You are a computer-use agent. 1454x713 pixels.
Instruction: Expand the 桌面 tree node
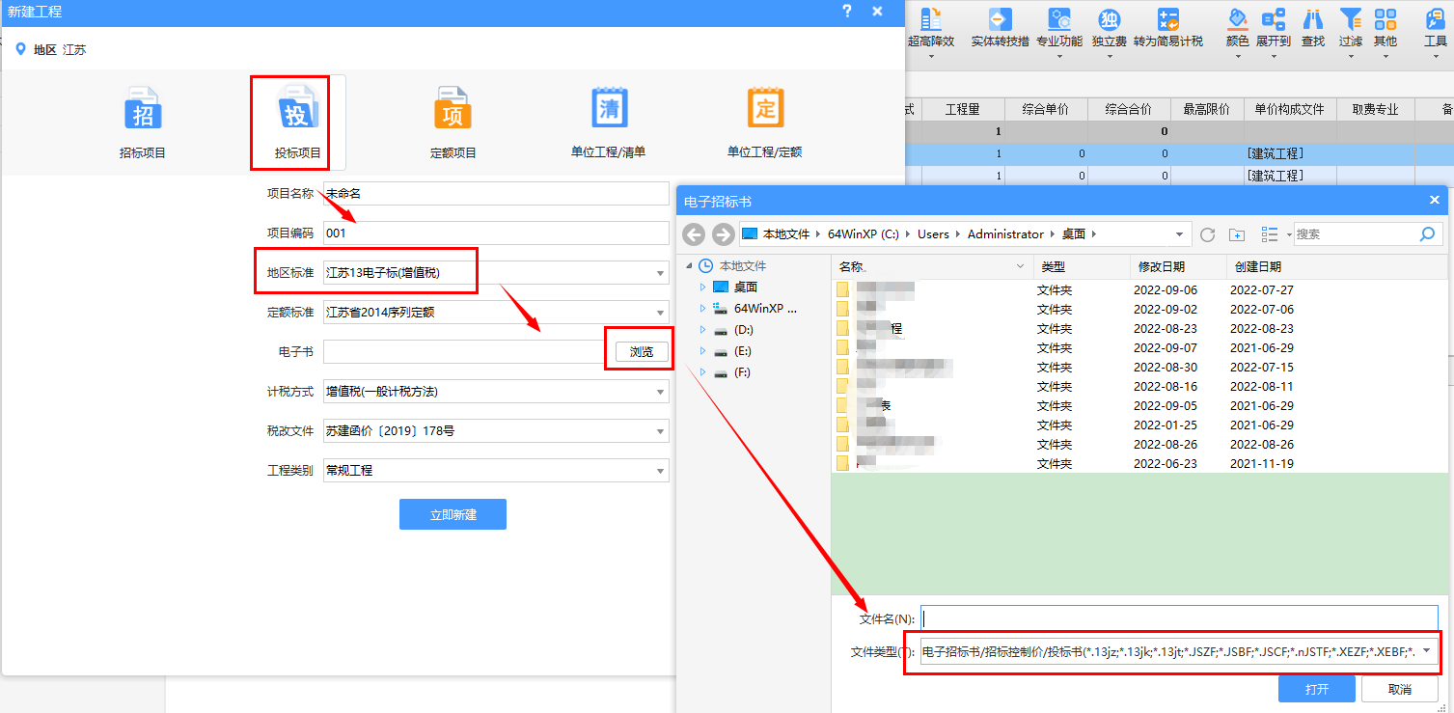click(703, 287)
